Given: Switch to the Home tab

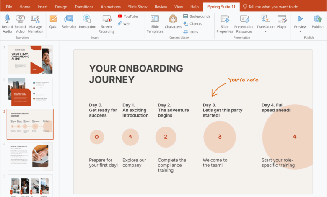Looking at the screenshot, I should point(25,7).
